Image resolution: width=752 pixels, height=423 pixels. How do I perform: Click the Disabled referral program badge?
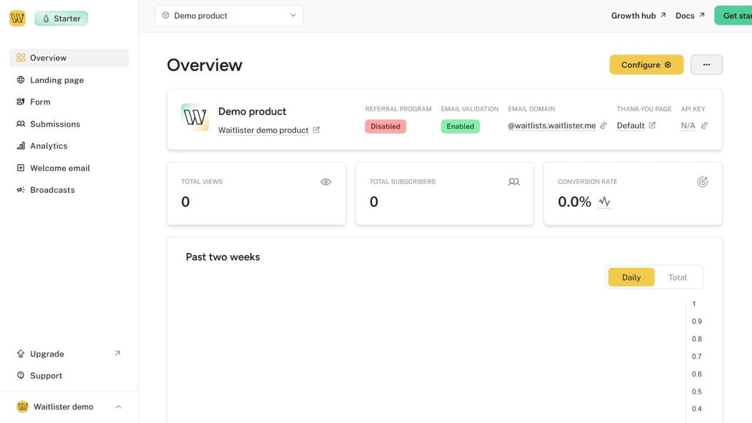coord(385,126)
